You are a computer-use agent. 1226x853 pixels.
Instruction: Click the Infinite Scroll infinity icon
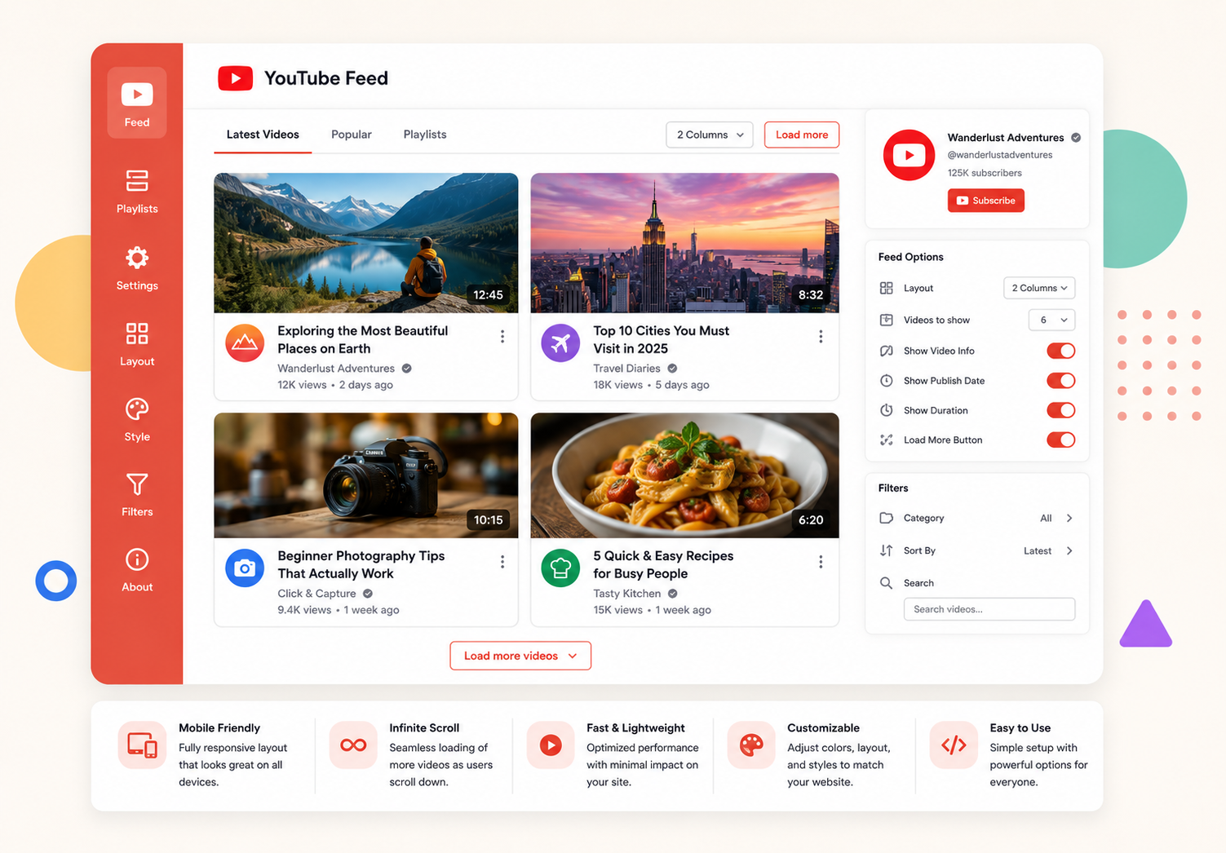tap(353, 745)
